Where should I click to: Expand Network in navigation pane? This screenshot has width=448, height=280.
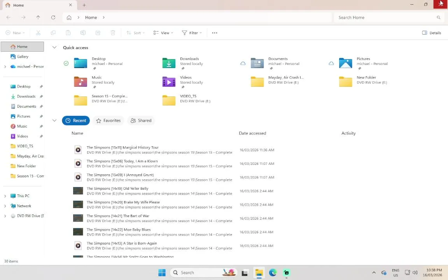(5, 206)
